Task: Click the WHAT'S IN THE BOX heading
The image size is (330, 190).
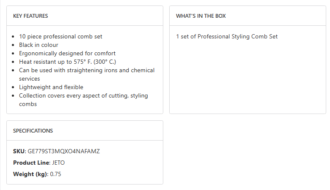Action: [201, 16]
